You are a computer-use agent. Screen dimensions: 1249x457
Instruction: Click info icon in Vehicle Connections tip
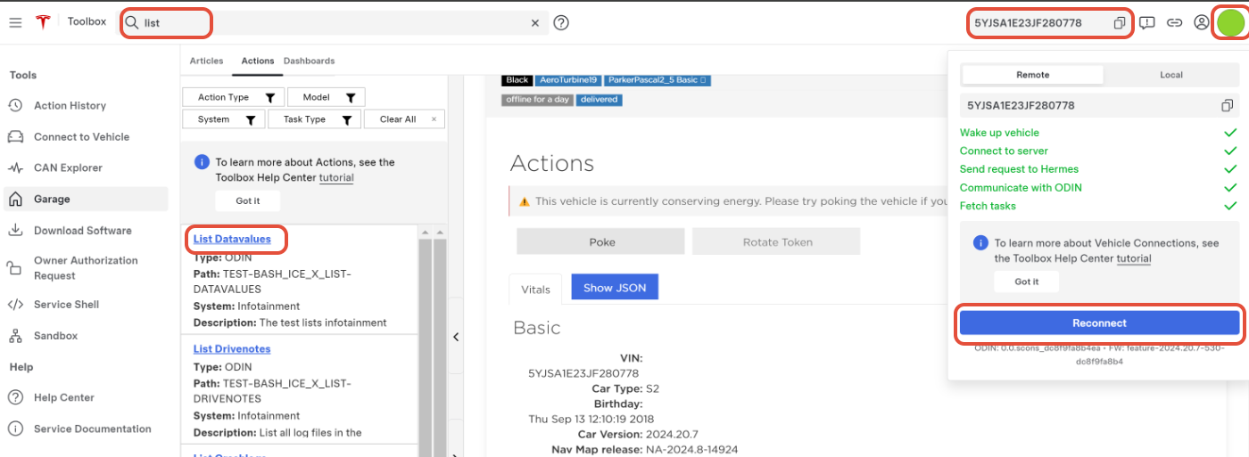click(980, 242)
